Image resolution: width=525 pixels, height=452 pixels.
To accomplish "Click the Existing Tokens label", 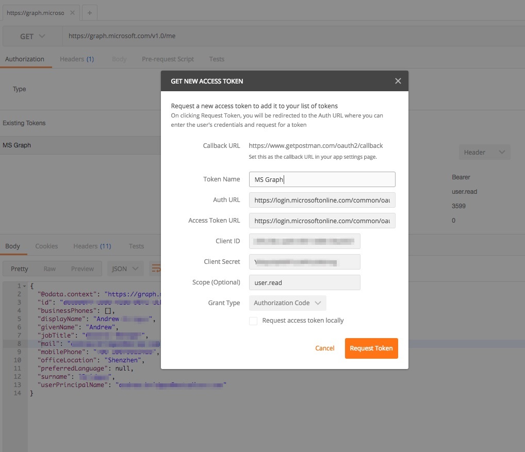I will 24,123.
